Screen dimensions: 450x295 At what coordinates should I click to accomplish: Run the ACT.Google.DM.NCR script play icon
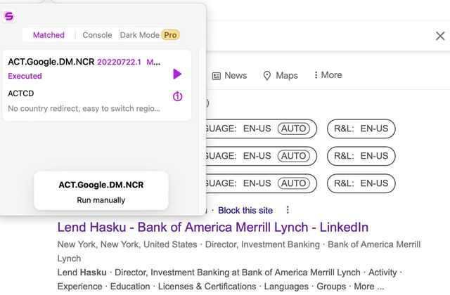pyautogui.click(x=177, y=74)
